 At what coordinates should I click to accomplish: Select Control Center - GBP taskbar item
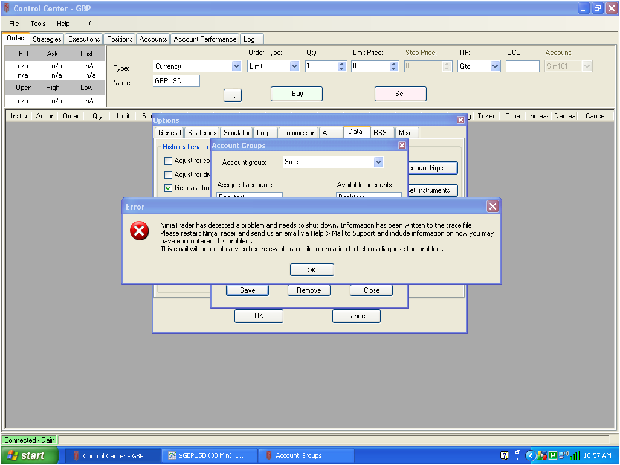point(112,455)
